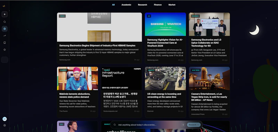Click the empty rounded square in the sidebar
The width and height of the screenshot is (278, 132).
[x=5, y=60]
